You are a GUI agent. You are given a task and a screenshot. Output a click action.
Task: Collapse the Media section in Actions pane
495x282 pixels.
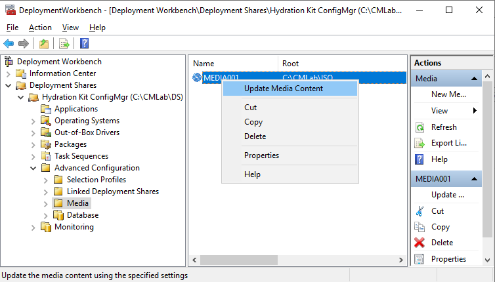474,79
